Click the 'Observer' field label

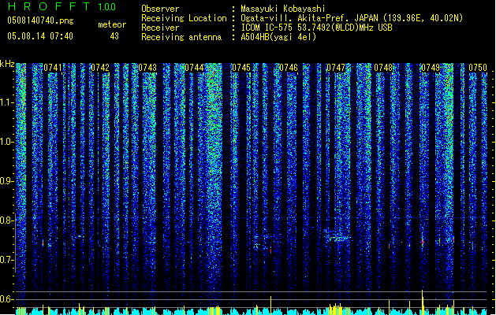click(160, 9)
